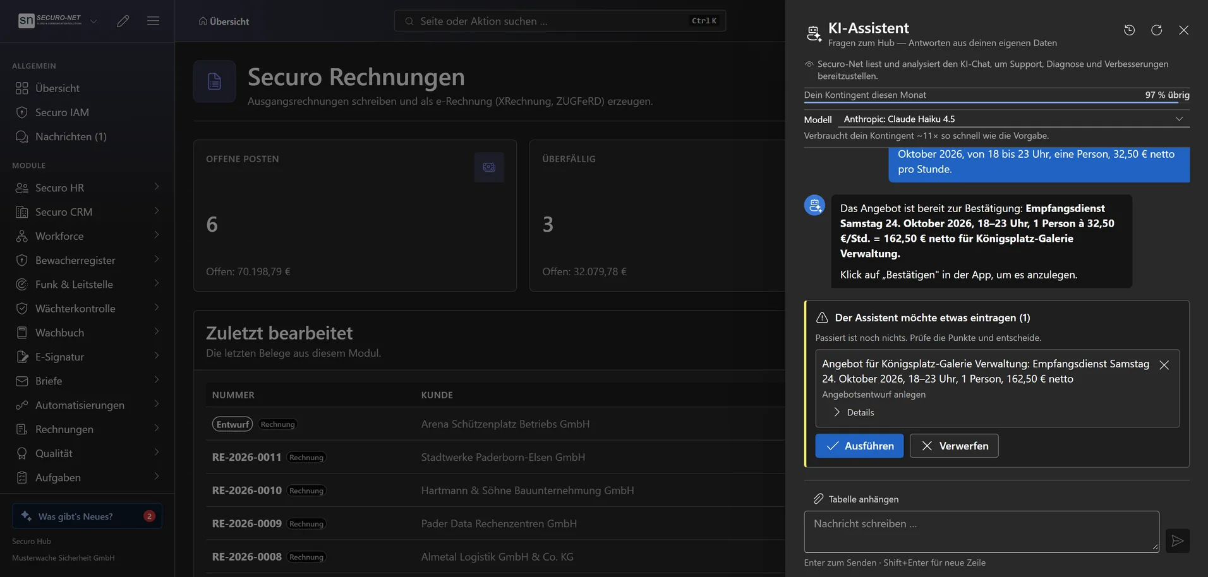The height and width of the screenshot is (577, 1208).
Task: Open the KI-Assistent chat history icon
Action: 1129,30
